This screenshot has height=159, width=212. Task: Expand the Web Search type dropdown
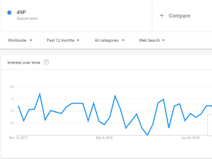tap(152, 40)
